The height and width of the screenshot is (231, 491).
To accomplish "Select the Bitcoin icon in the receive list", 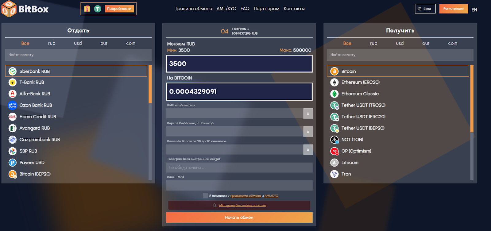I will coord(334,71).
